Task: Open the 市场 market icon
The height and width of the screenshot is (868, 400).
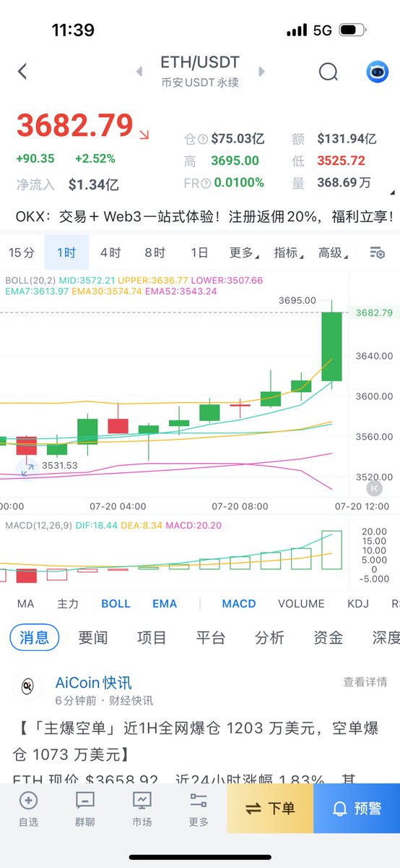Action: point(142,801)
